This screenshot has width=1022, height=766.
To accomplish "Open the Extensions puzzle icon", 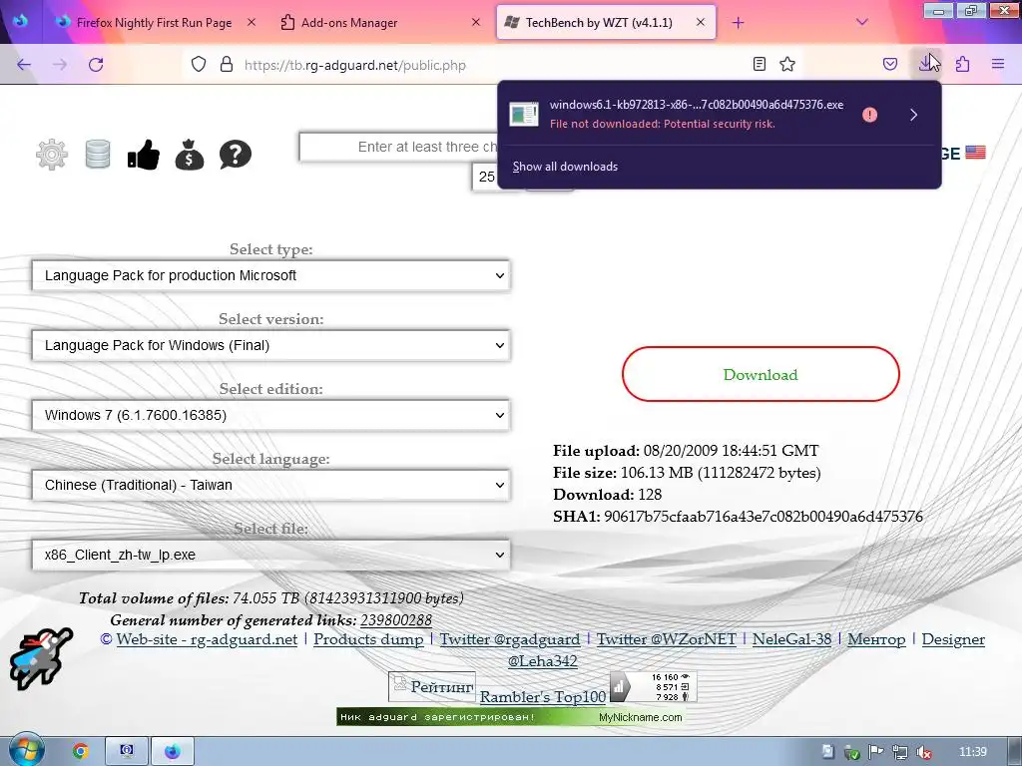I will [963, 65].
